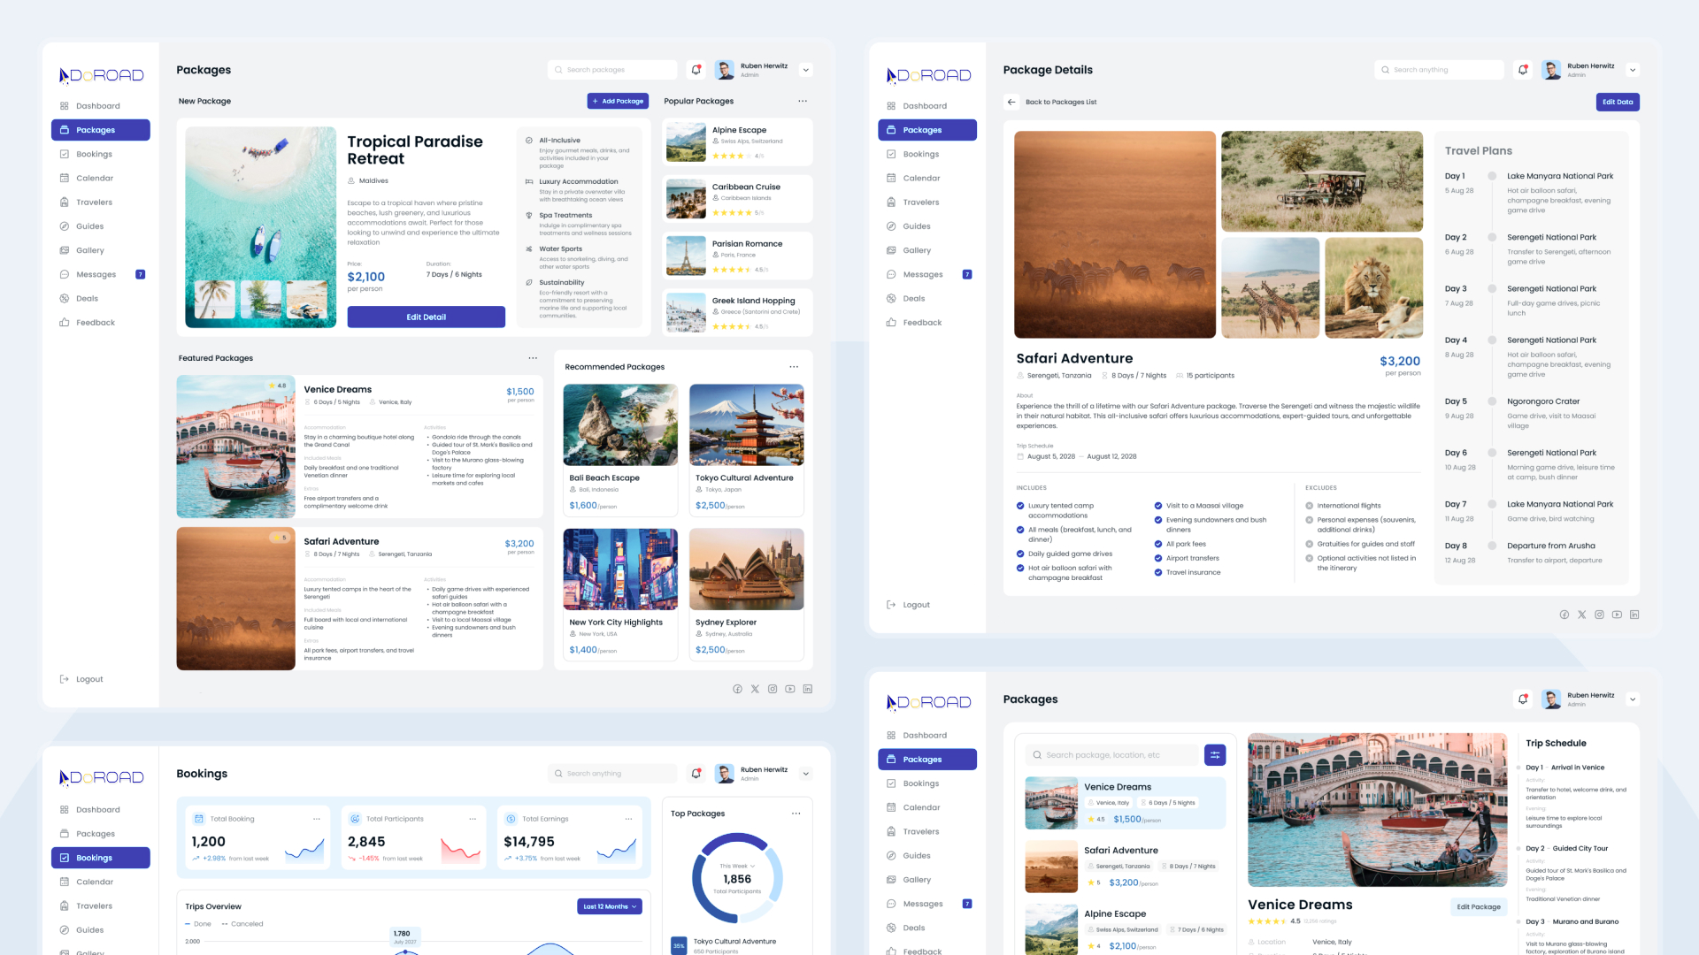Expand profile chevron on Package Details header

point(1633,70)
